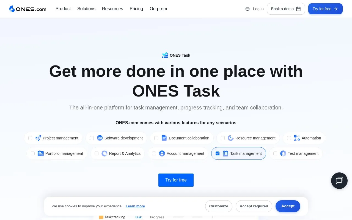
Task: Open the Solutions menu
Action: [86, 9]
